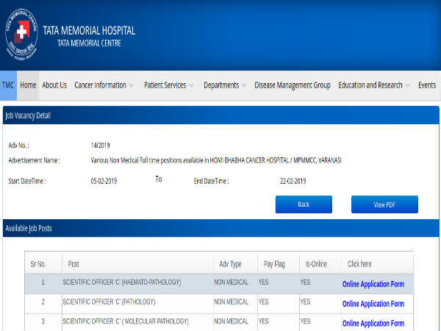This screenshot has height=331, width=441.
Task: Click the Sr No. column header
Action: [38, 263]
